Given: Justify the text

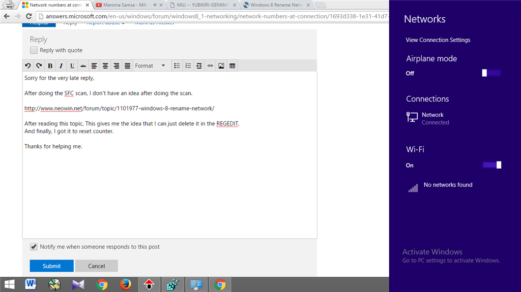Looking at the screenshot, I should (127, 66).
